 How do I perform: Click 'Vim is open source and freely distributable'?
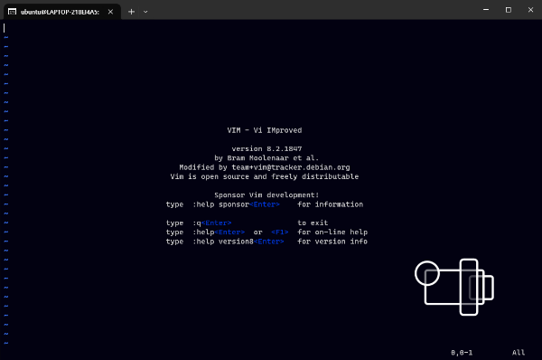point(265,177)
